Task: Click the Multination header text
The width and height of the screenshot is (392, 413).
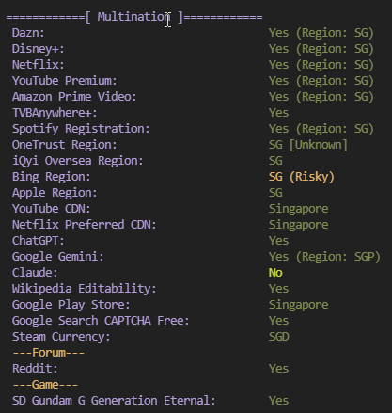Action: tap(134, 17)
